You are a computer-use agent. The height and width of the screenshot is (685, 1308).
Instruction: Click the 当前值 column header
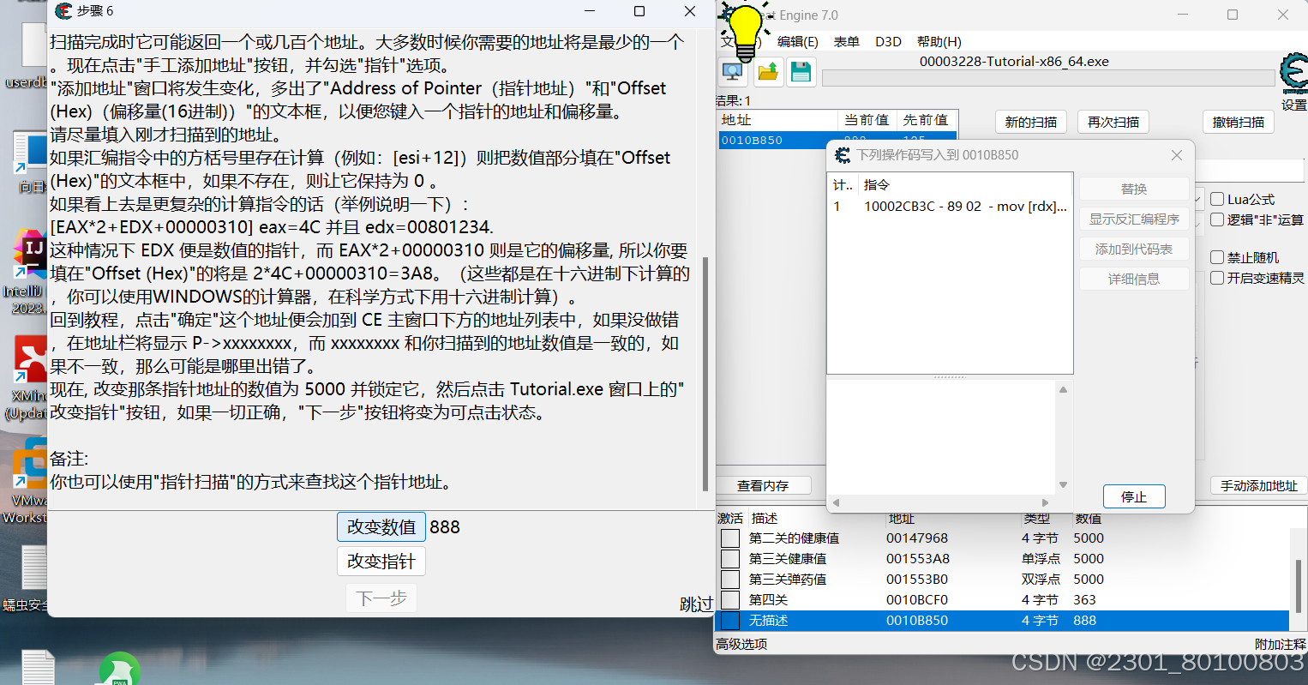[867, 120]
